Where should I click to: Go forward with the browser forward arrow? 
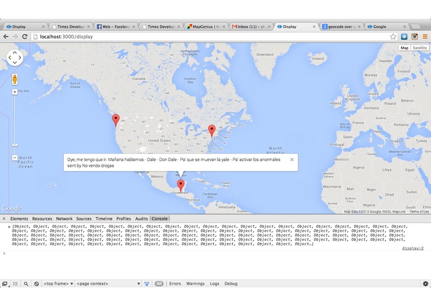15,37
